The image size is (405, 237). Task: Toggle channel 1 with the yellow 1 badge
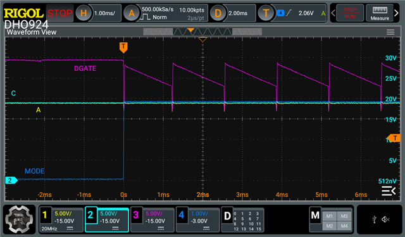45,215
